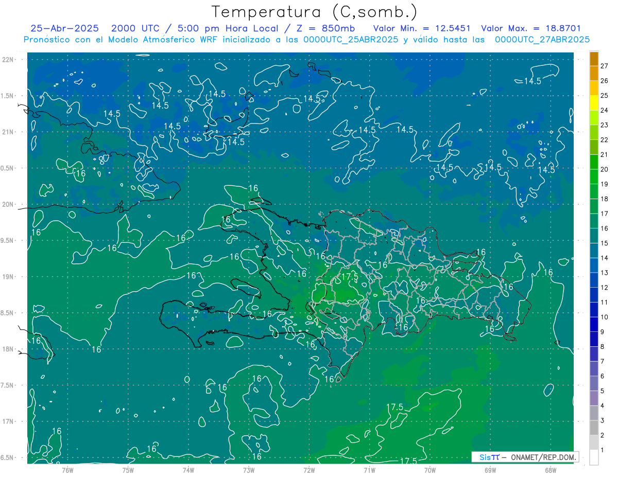Viewport: 618px width, 477px height.
Task: Click the grey swatch between 2 and 3
Action: click(594, 428)
